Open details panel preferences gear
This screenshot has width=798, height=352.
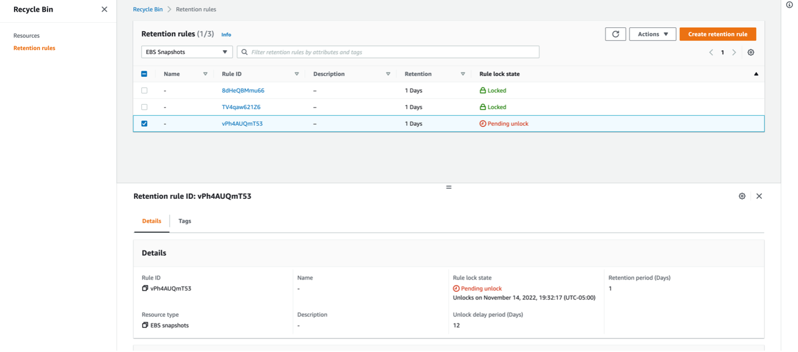tap(742, 196)
